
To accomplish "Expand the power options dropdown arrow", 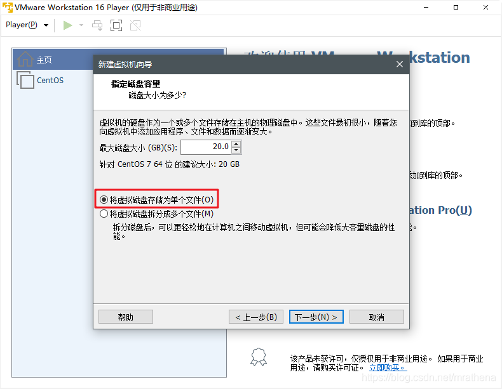I will click(x=81, y=25).
